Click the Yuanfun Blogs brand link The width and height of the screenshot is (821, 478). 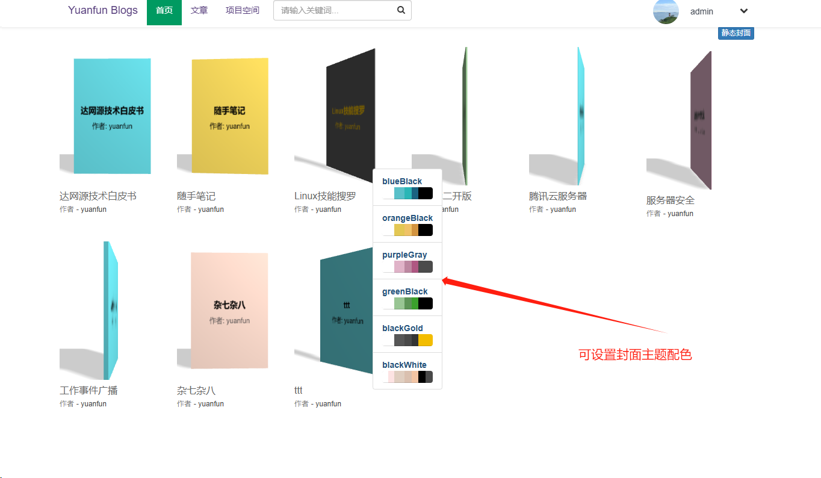point(103,11)
